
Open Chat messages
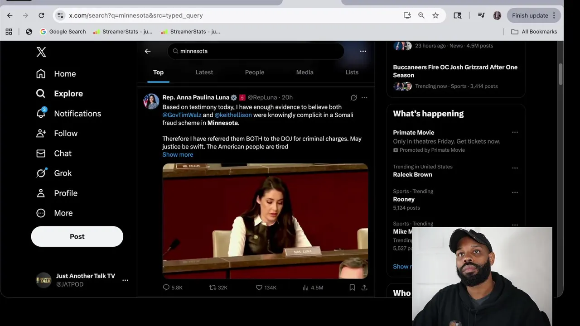(54, 153)
